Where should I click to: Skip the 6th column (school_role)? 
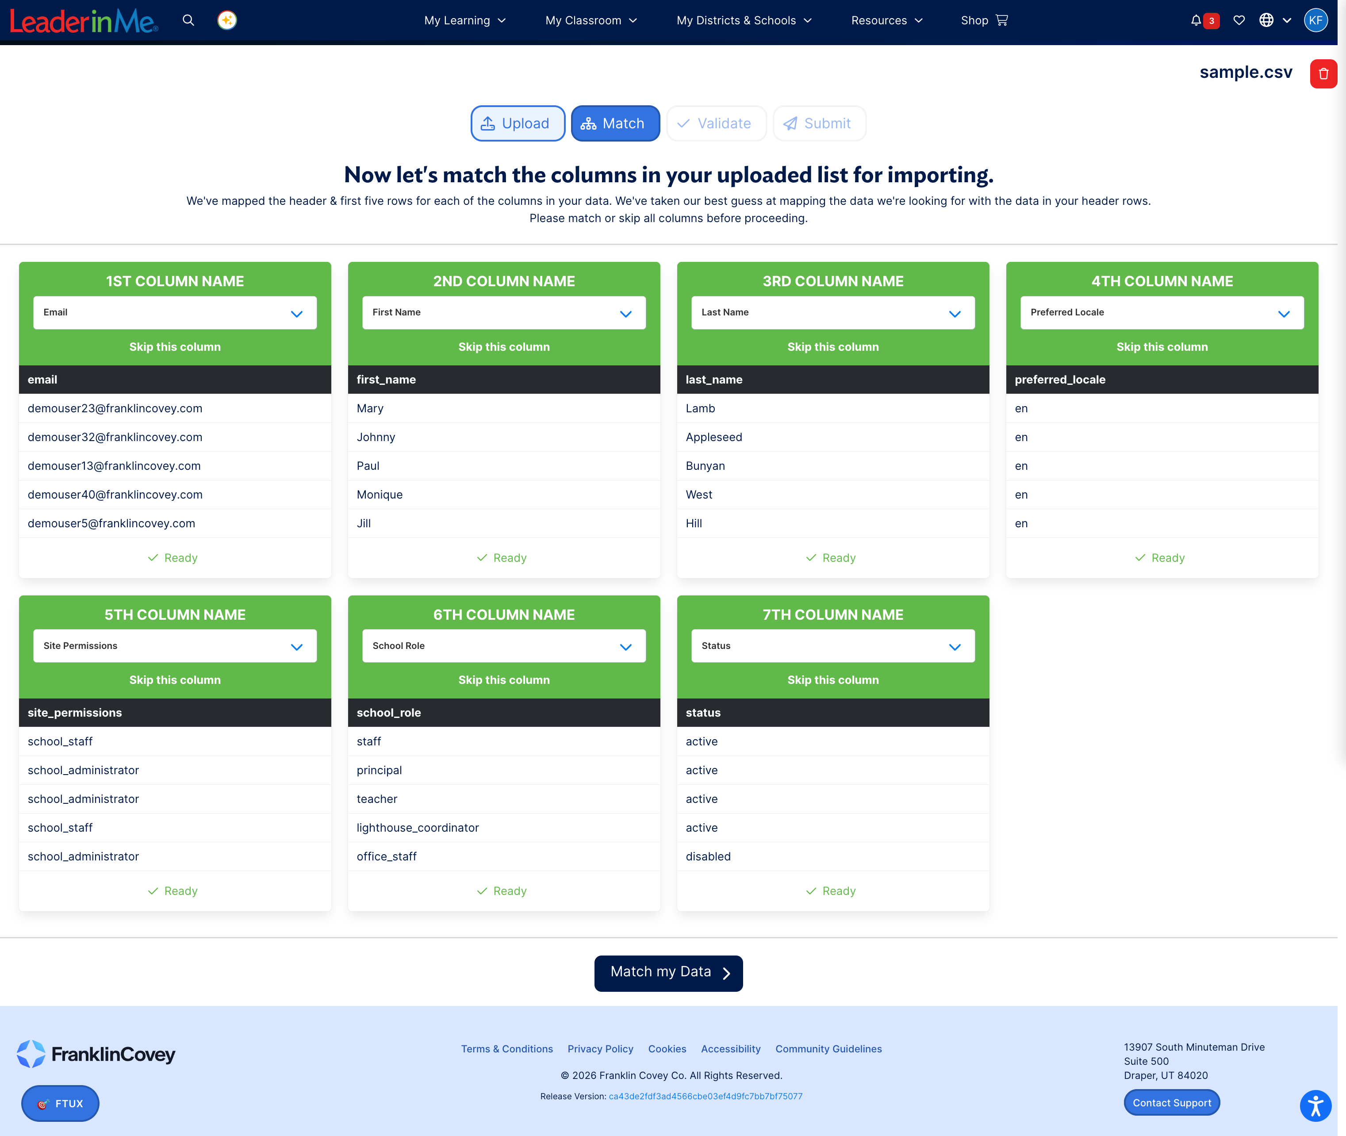[x=504, y=680]
